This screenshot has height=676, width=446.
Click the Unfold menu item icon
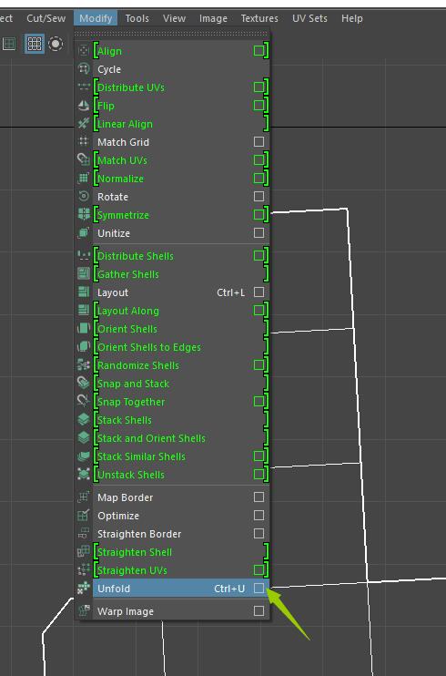click(84, 589)
